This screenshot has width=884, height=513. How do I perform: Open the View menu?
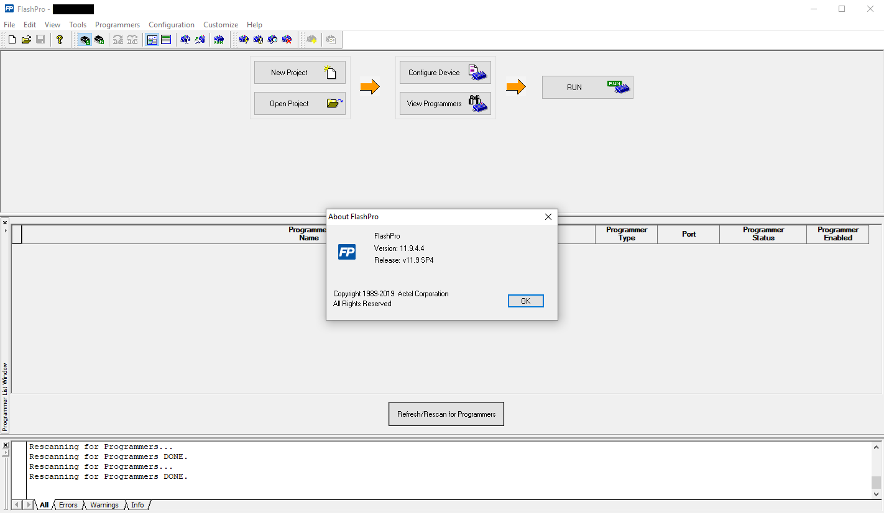pyautogui.click(x=53, y=25)
